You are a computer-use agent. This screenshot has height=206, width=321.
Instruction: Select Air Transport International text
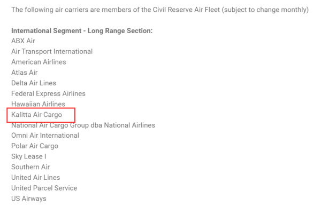tap(52, 51)
